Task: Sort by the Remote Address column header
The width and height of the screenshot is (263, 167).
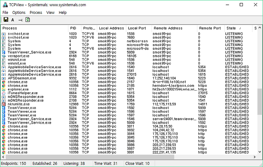Action: point(174,28)
